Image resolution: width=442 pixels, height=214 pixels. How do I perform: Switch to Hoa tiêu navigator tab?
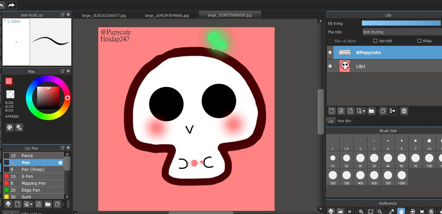coord(344,121)
